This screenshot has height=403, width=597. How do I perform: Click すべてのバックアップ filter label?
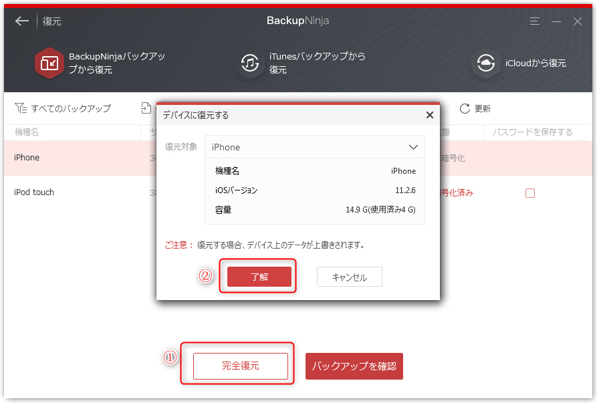pyautogui.click(x=71, y=108)
